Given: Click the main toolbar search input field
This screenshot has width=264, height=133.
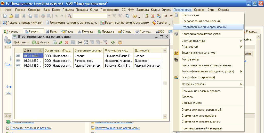Looking at the screenshot, I should (90, 16).
